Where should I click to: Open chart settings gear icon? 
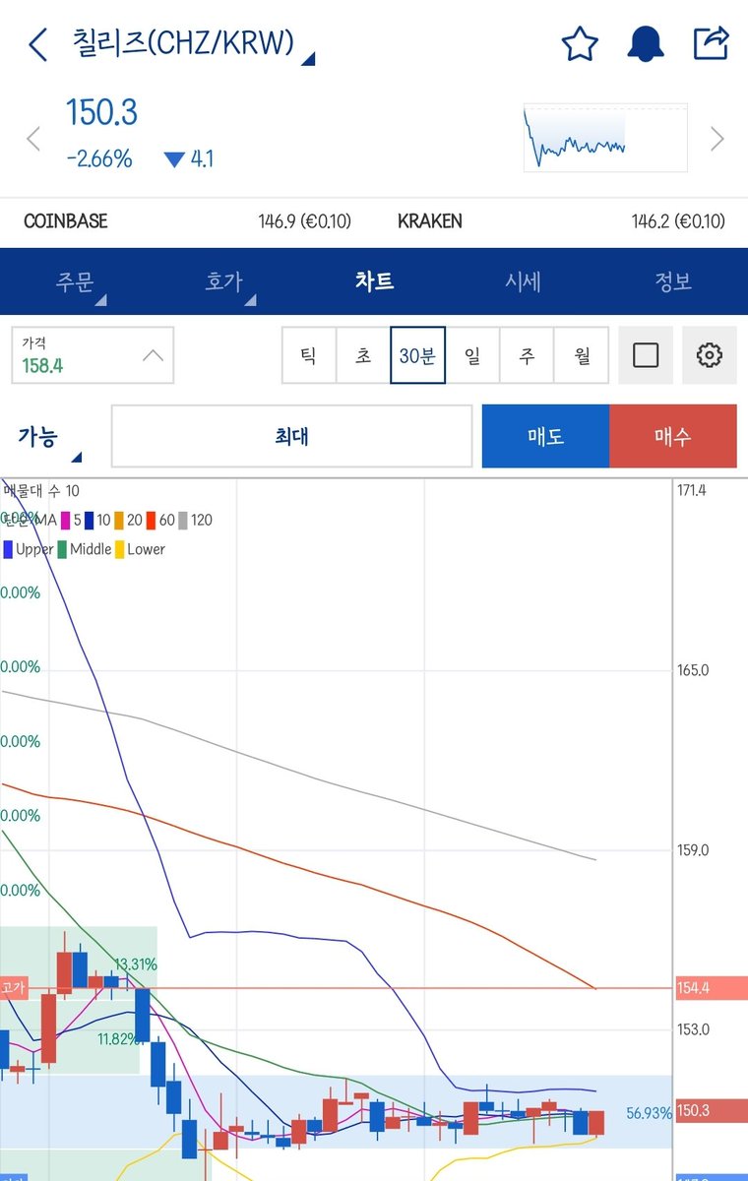pos(710,355)
